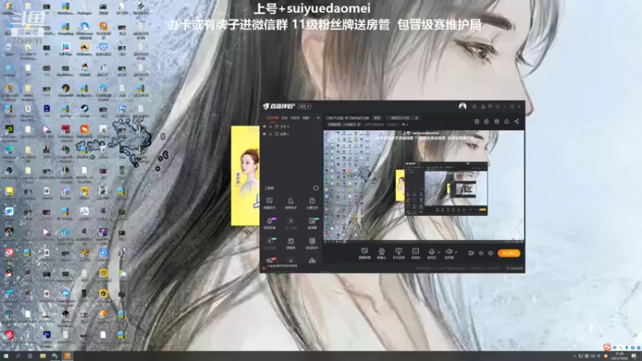
Task: Start recording using the camcorder icon
Action: tap(471, 254)
